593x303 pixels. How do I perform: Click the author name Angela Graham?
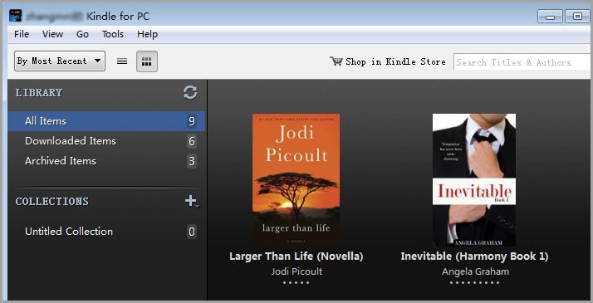click(475, 271)
